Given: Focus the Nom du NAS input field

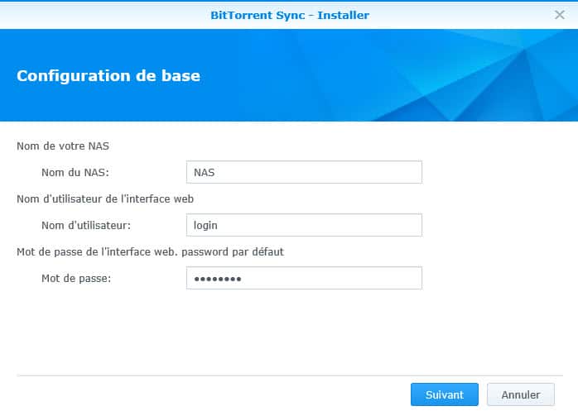Looking at the screenshot, I should 304,172.
